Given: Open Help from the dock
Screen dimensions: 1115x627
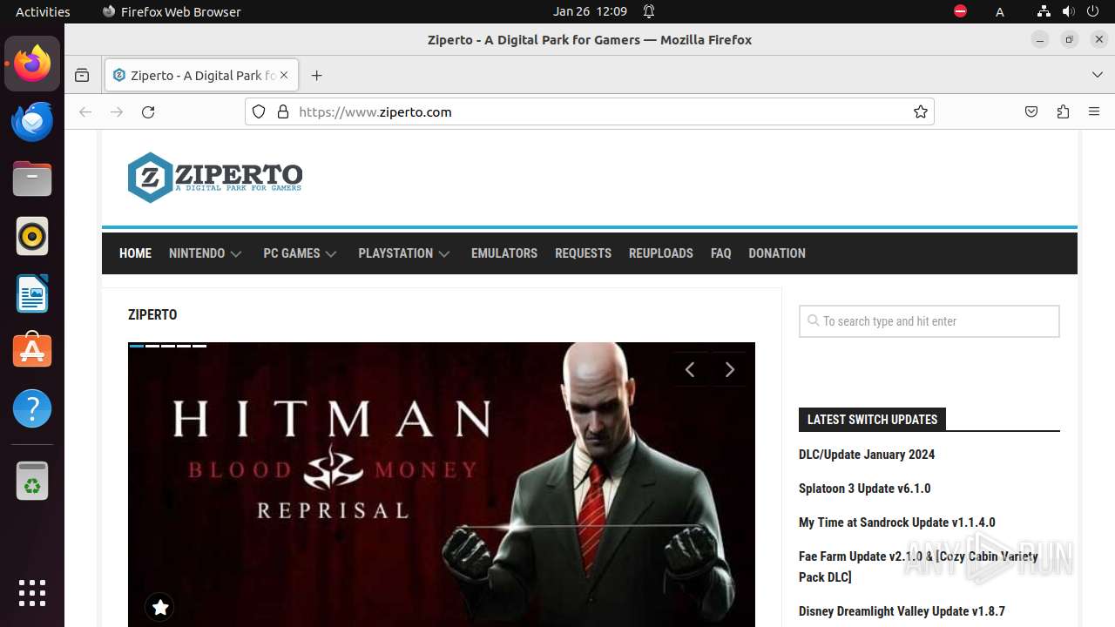Looking at the screenshot, I should [32, 408].
